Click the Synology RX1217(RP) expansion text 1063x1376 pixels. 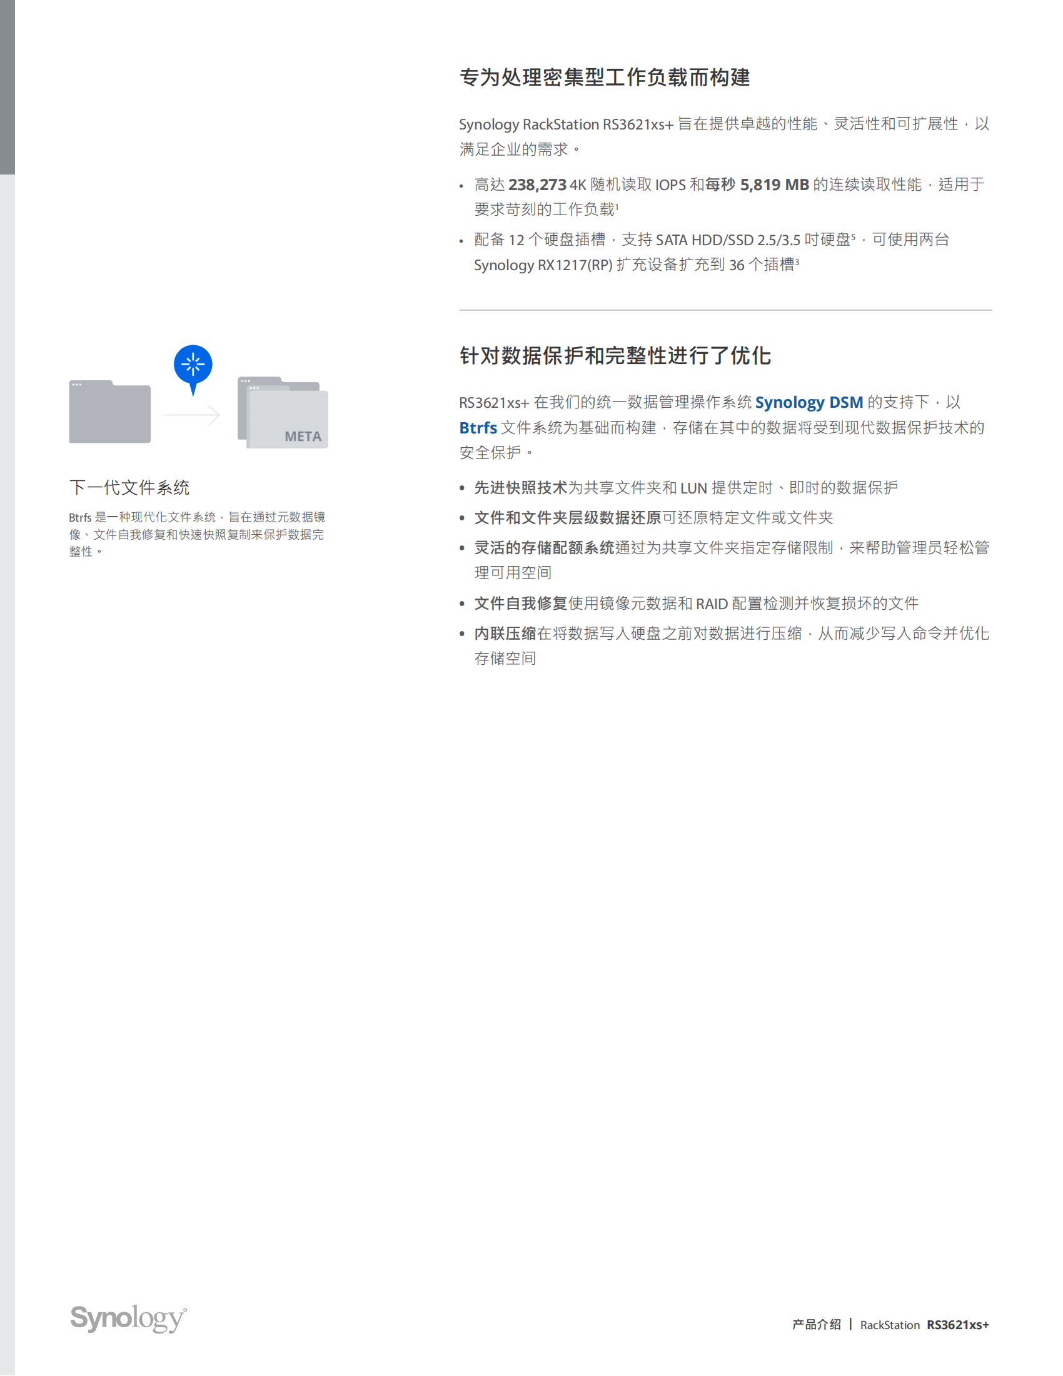pos(543,265)
